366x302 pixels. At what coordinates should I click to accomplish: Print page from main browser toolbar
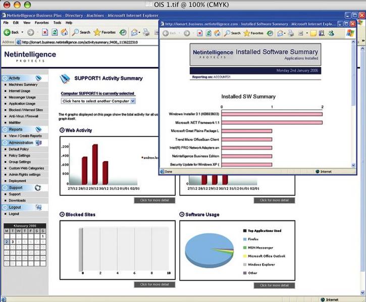point(146,32)
